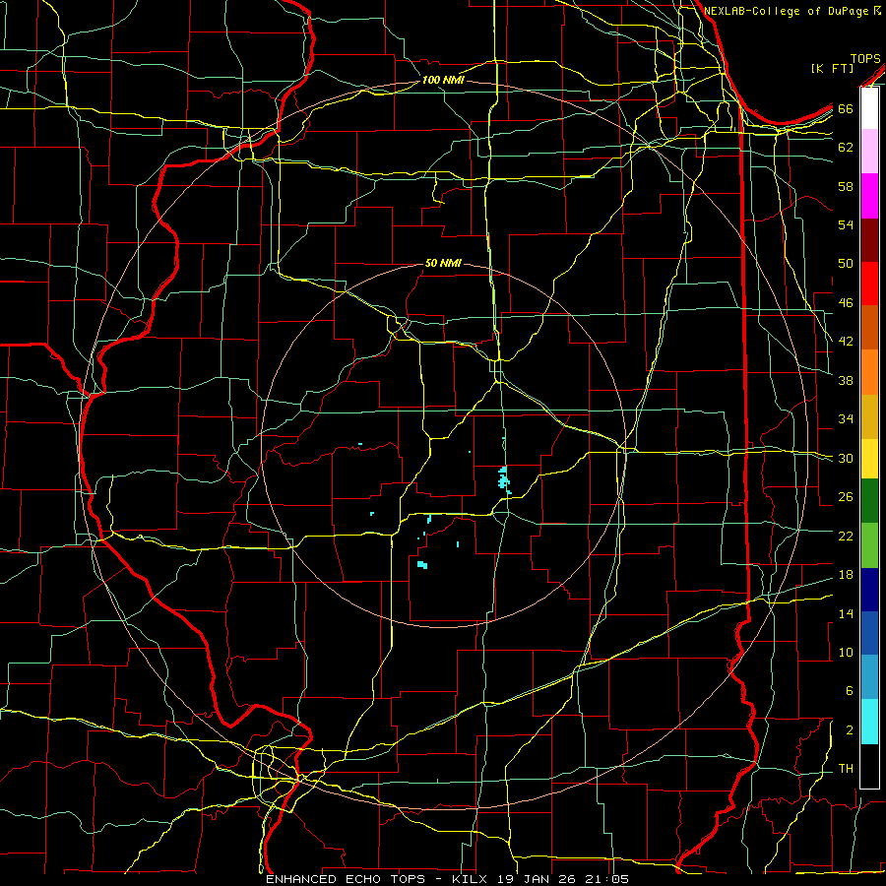Click the 50 legend scale value
This screenshot has width=886, height=886.
point(846,264)
